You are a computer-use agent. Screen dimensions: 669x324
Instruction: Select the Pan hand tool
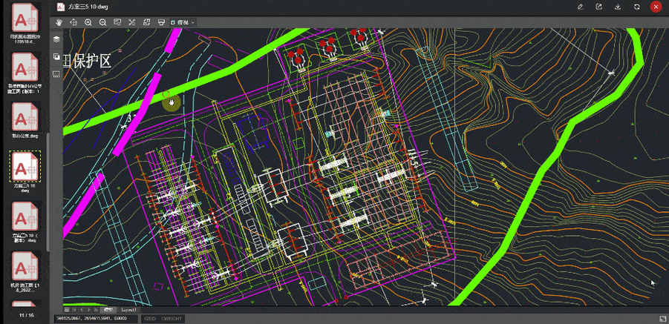pyautogui.click(x=59, y=22)
